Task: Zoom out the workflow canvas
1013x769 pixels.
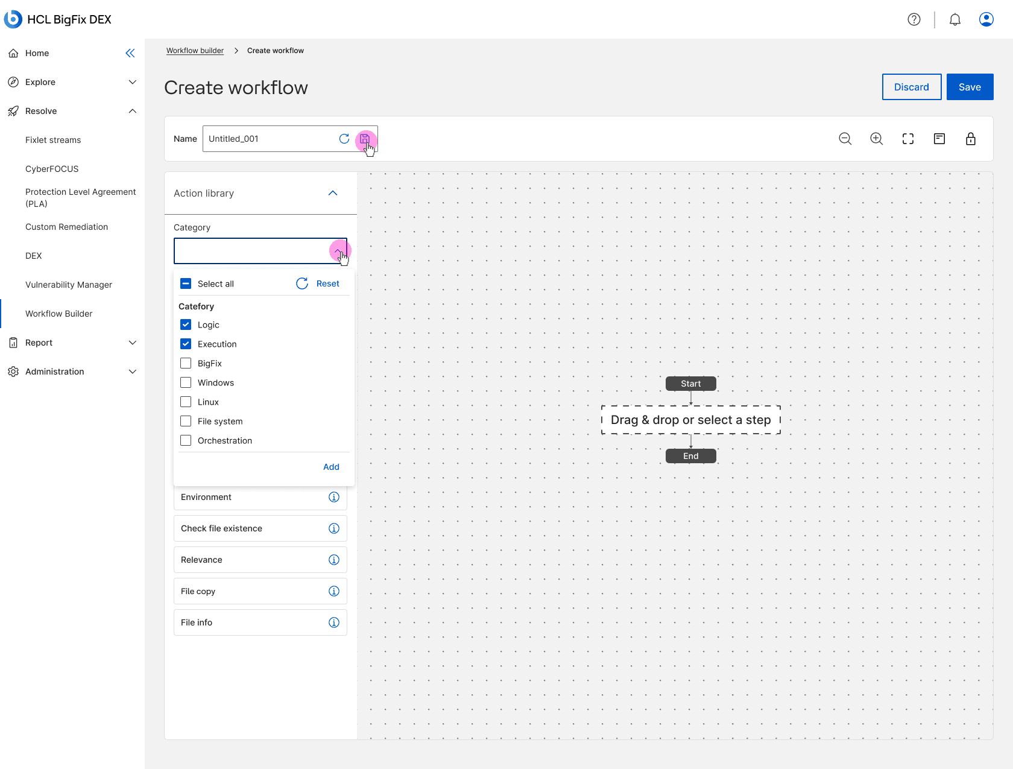Action: coord(845,139)
